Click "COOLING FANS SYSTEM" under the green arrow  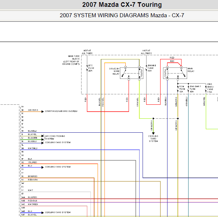[153, 138]
